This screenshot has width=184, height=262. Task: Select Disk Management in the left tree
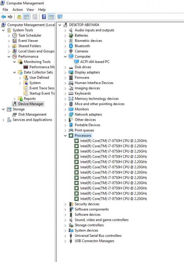click(32, 115)
